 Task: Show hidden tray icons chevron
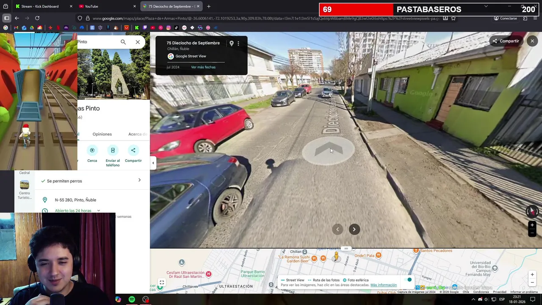[x=473, y=299]
